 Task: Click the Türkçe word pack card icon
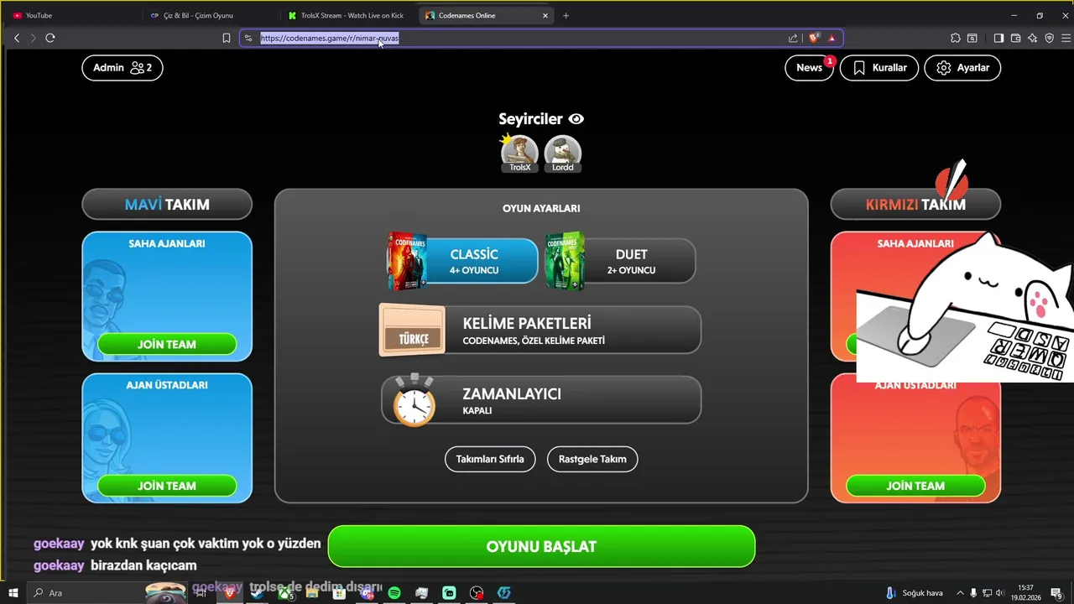[413, 330]
